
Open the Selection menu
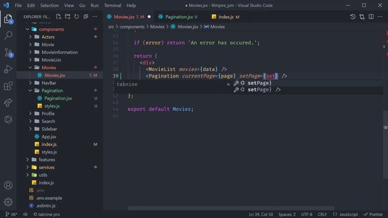point(50,5)
